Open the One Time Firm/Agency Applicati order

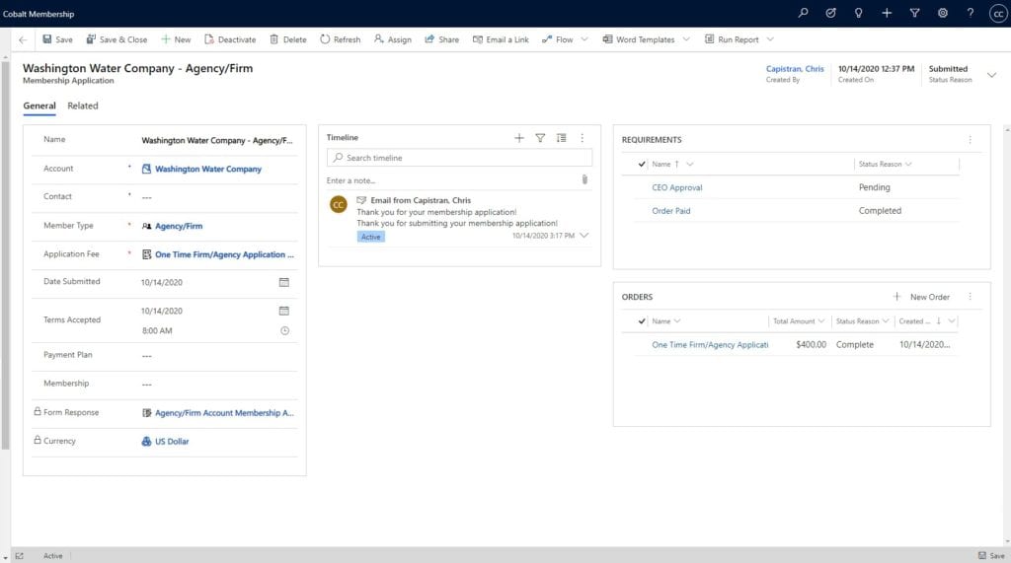(x=710, y=345)
